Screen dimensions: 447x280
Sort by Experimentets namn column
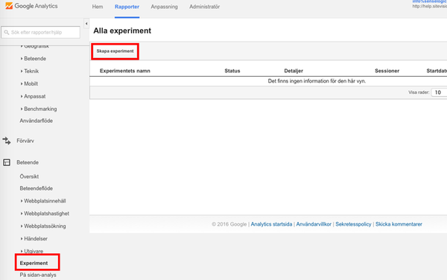[x=125, y=71]
